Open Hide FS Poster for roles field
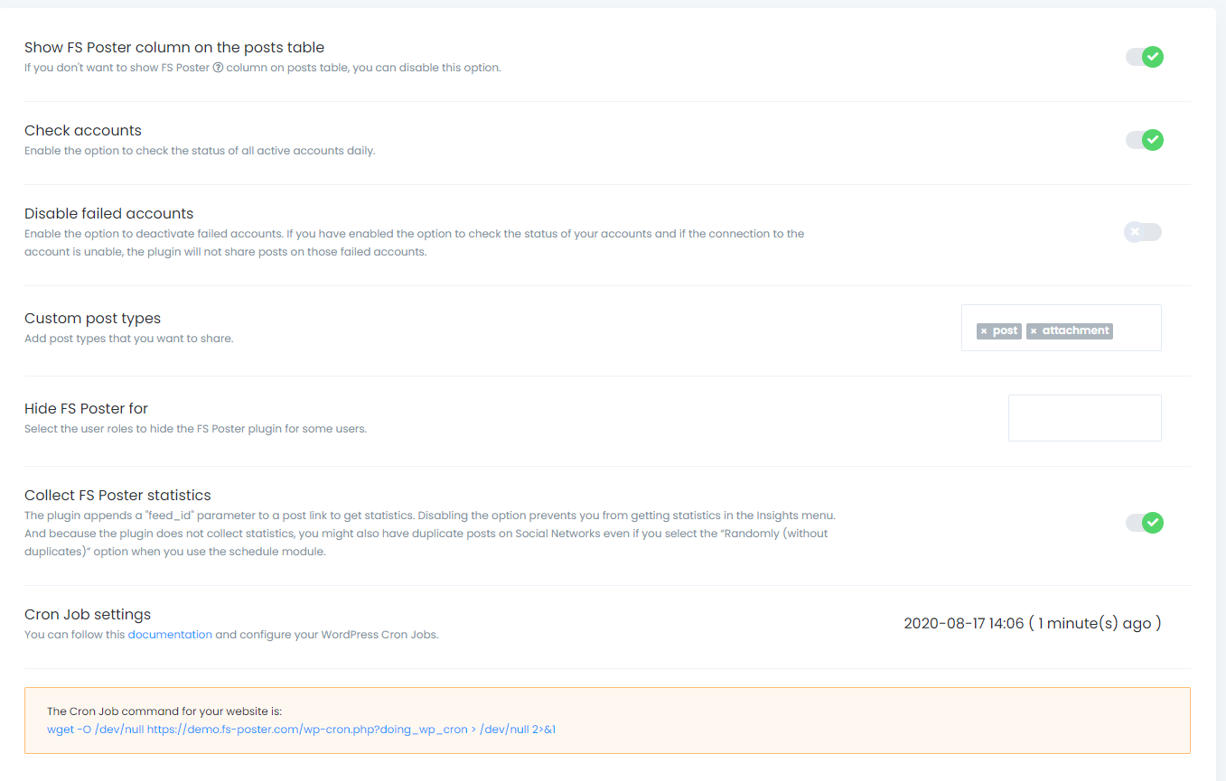The image size is (1226, 781). click(x=1085, y=418)
